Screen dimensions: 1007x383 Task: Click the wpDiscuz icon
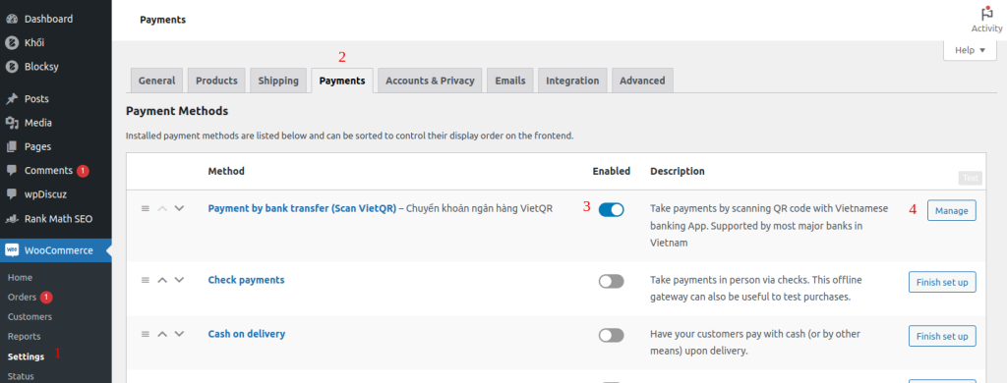[x=12, y=194]
